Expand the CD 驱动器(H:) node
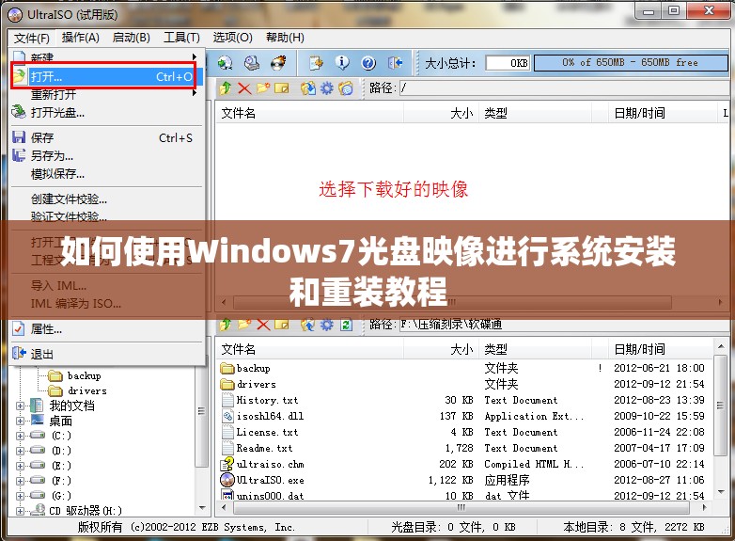 pos(20,511)
